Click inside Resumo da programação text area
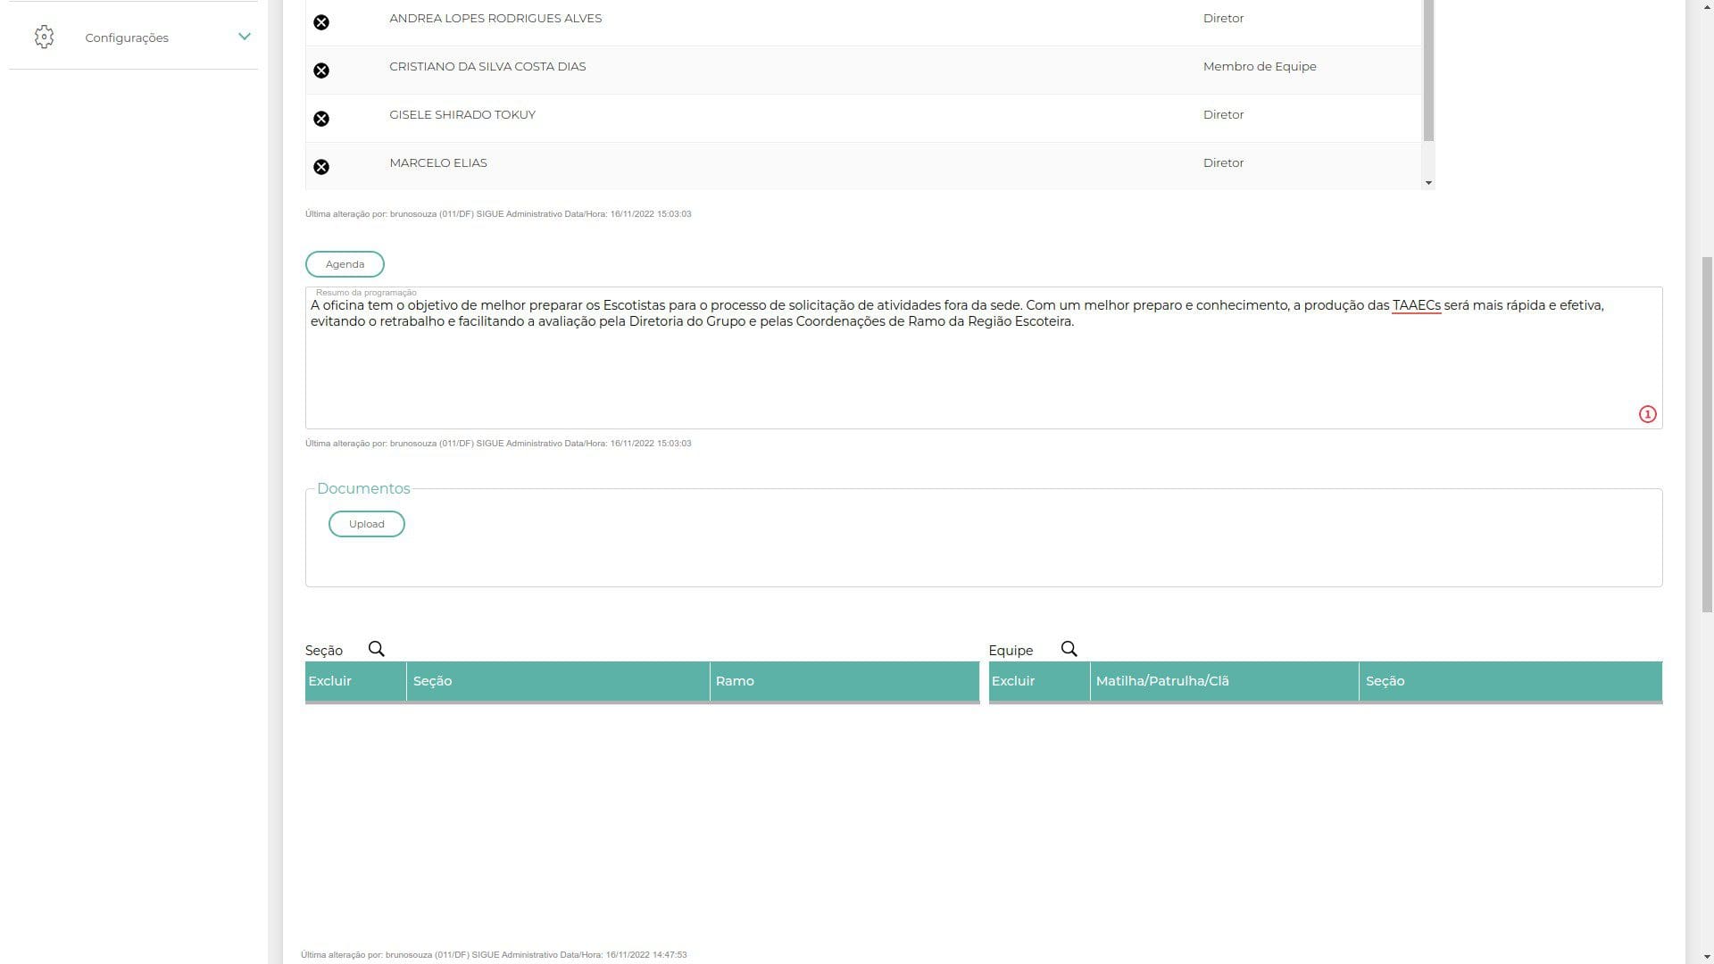 982,375
